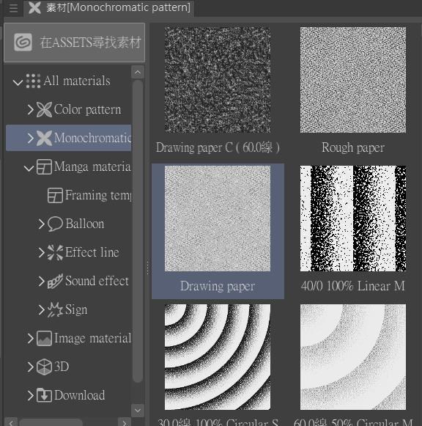Click the search ASSETS for materials button

click(74, 43)
